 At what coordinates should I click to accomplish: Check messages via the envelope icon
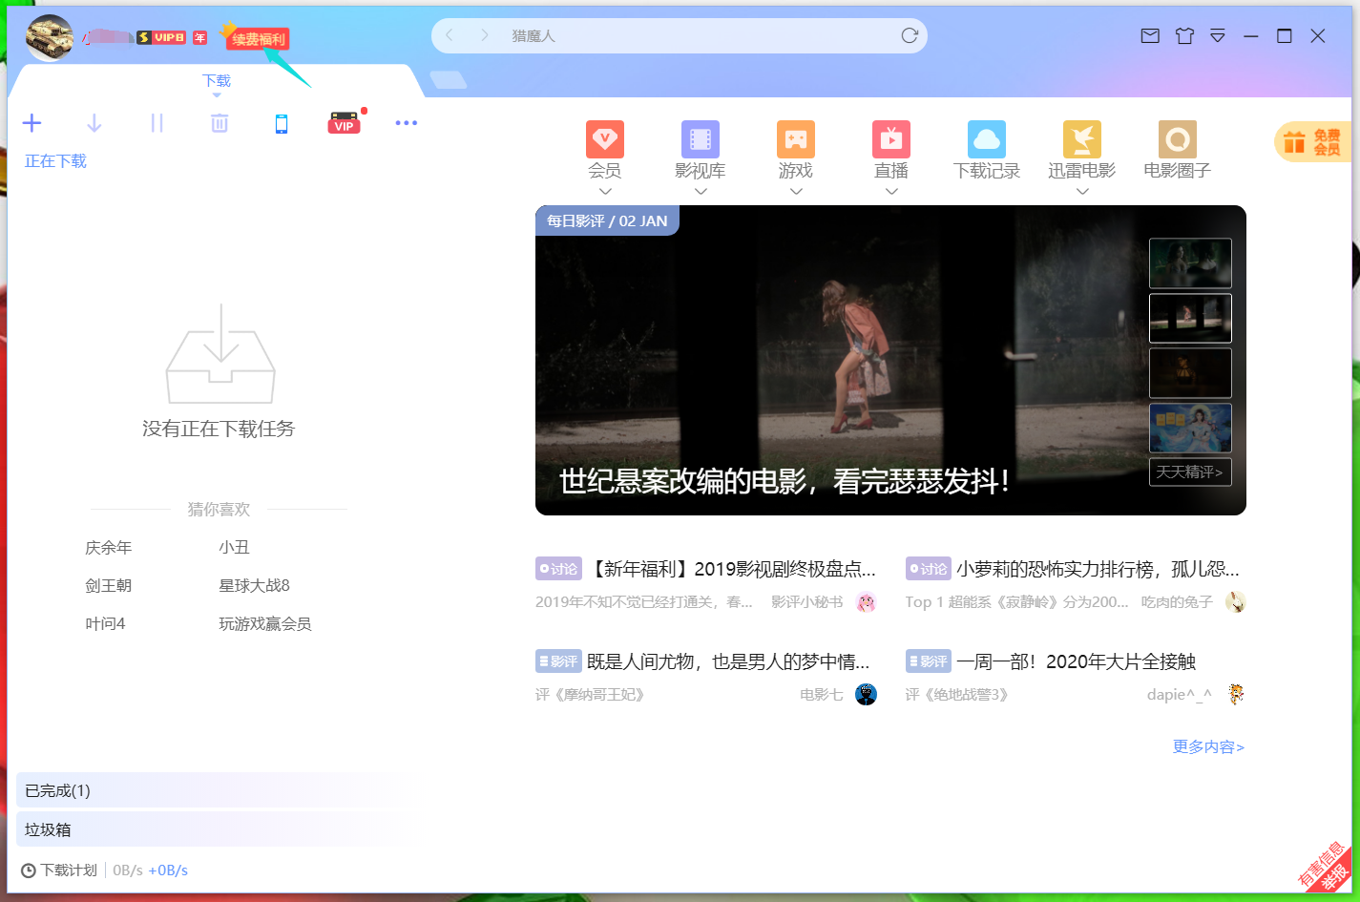1149,35
